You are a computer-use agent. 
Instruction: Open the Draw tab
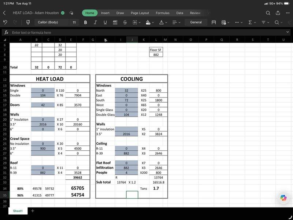(120, 13)
